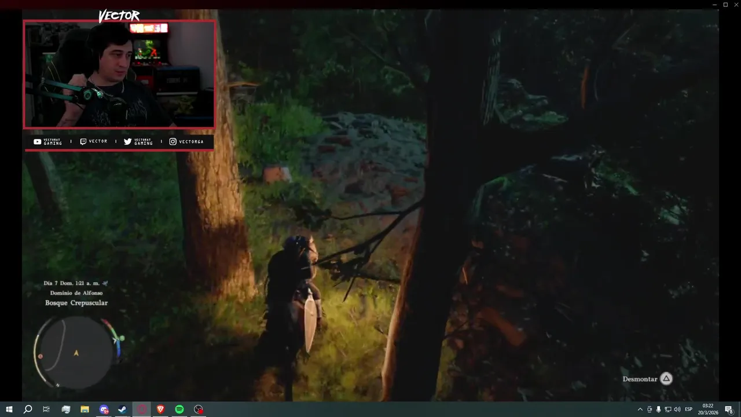Close the stream window
Screen dimensions: 741x417
click(x=735, y=5)
